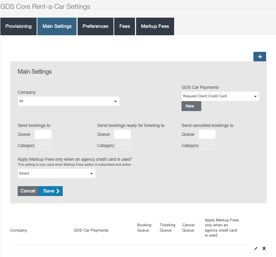The height and width of the screenshot is (257, 276).
Task: Switch to the Provisioning tab
Action: [18, 26]
